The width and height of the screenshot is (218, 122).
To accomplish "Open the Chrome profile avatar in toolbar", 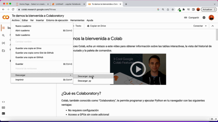I will 198,9.
